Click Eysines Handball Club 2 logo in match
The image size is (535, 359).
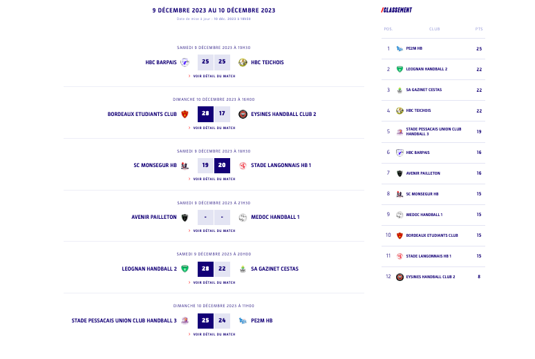coord(243,114)
